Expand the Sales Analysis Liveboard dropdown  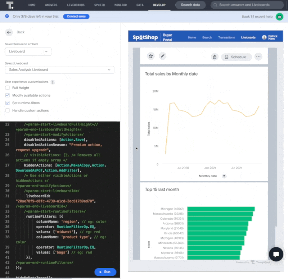[x=59, y=70]
